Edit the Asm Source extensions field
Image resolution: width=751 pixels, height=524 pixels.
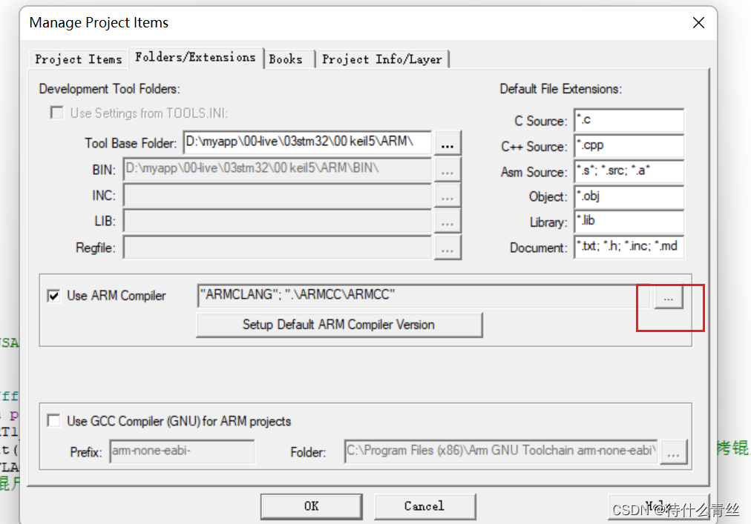(x=629, y=171)
